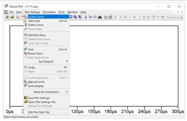Click the 210µs axis label
This screenshot has height=121, width=187.
click(x=127, y=112)
